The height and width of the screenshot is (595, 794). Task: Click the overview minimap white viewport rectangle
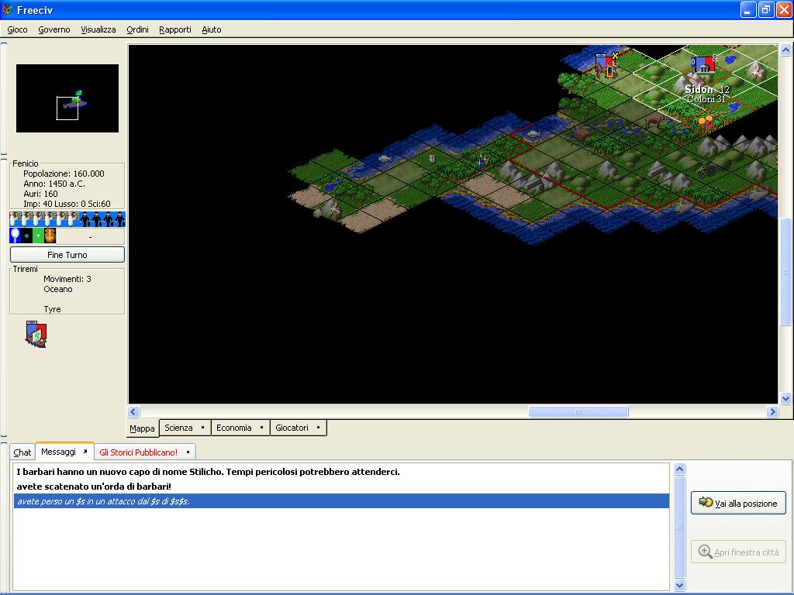click(x=67, y=108)
